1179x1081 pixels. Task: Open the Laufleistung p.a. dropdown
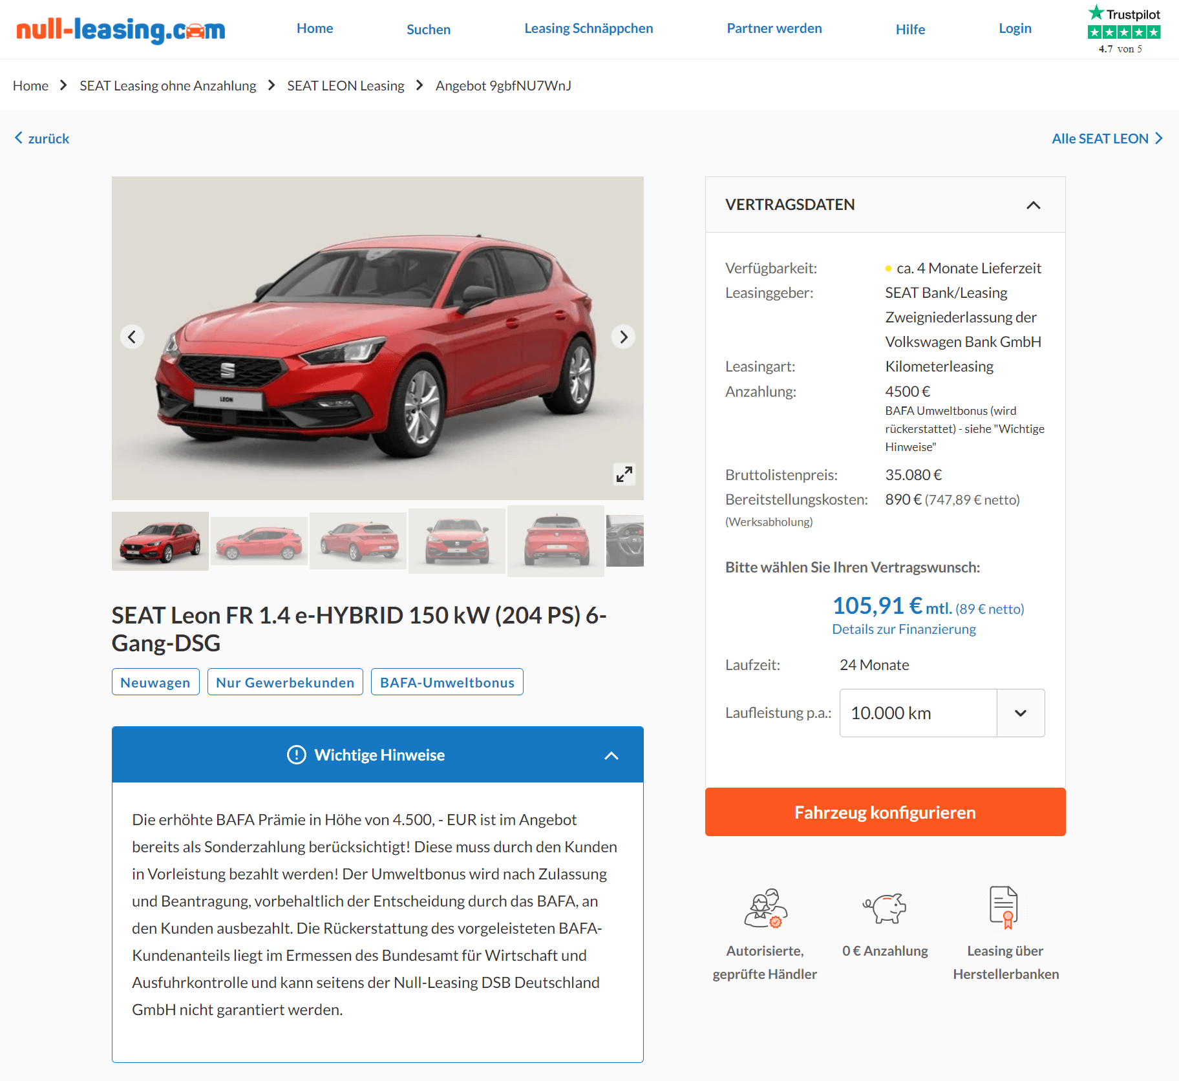click(942, 713)
